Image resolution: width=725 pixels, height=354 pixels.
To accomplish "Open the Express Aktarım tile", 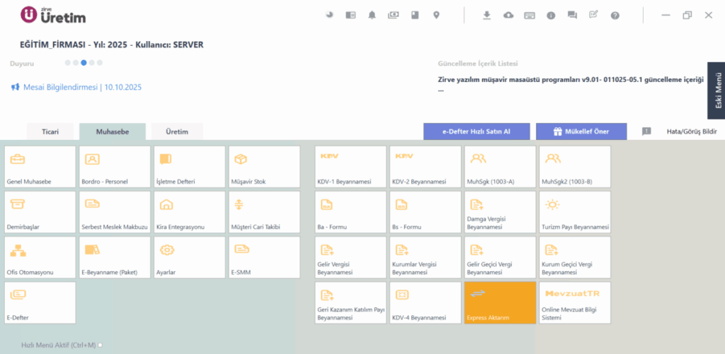I will pyautogui.click(x=501, y=302).
